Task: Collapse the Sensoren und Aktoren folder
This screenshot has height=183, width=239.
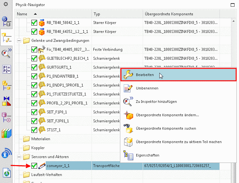Action: coord(19,157)
